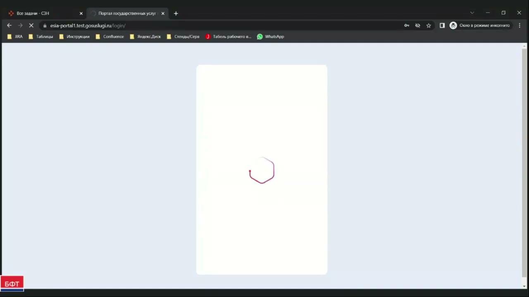
Task: Open the Confluence bookmark folder
Action: click(110, 37)
